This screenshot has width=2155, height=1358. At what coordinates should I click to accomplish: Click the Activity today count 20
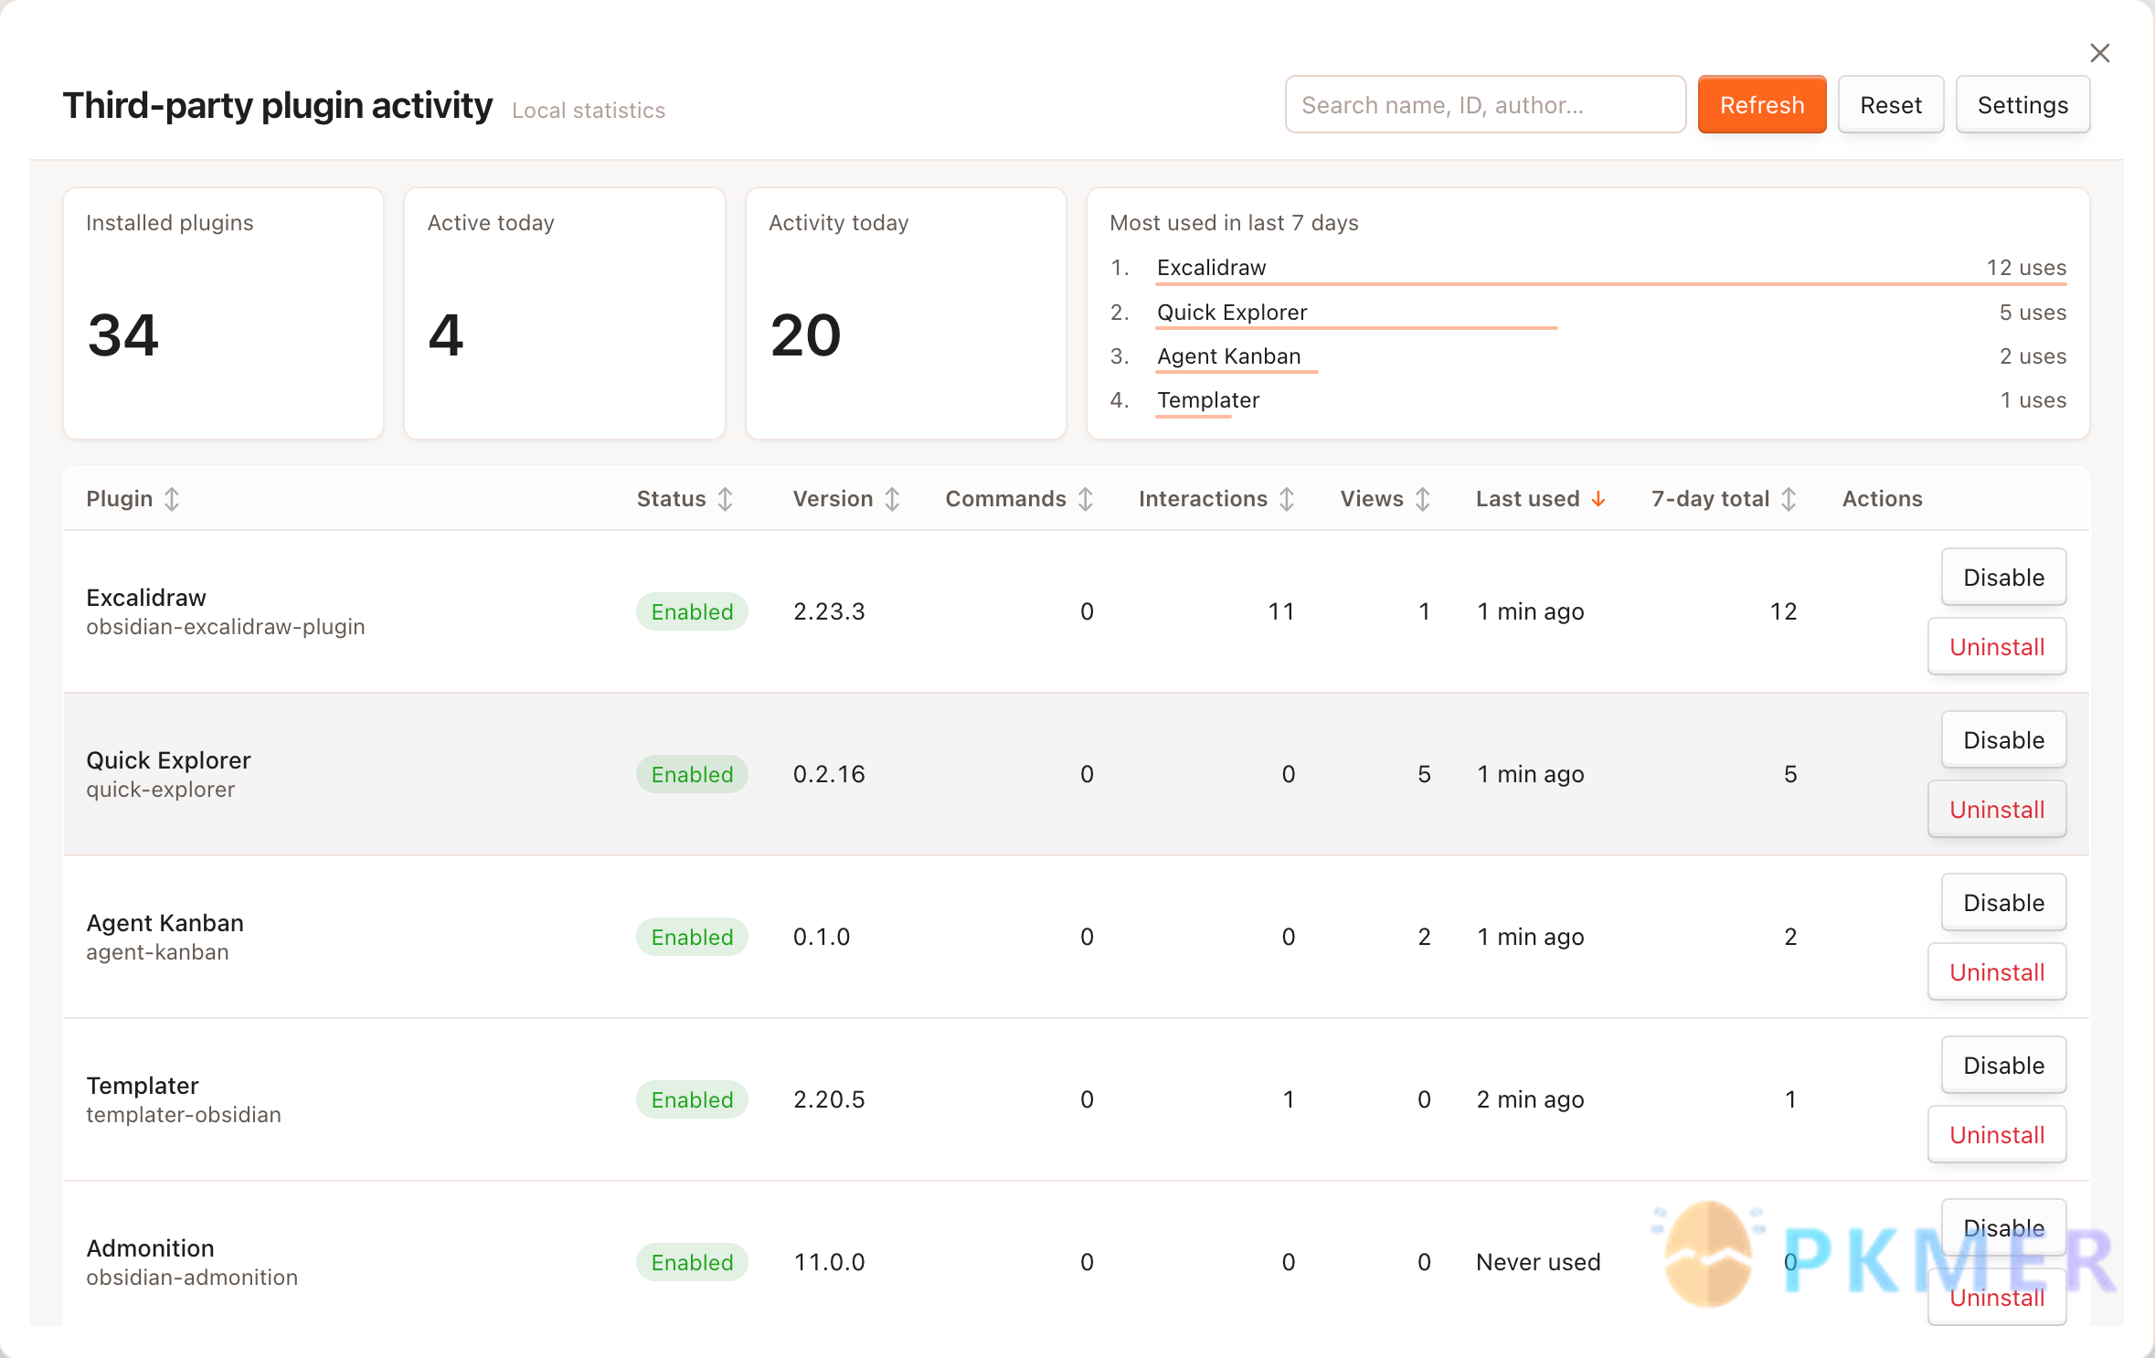click(805, 334)
